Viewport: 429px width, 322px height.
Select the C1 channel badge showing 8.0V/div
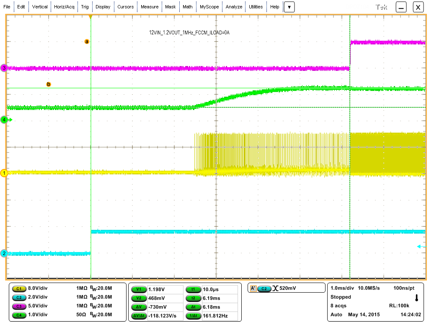point(19,288)
